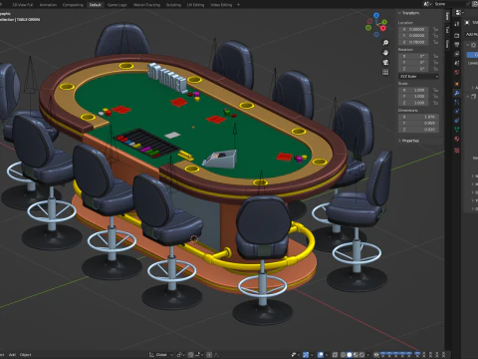
Task: Click the hand pan viewport navigation icon
Action: (x=385, y=53)
